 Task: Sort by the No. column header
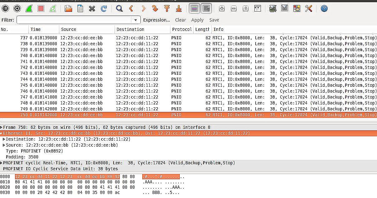(14, 29)
